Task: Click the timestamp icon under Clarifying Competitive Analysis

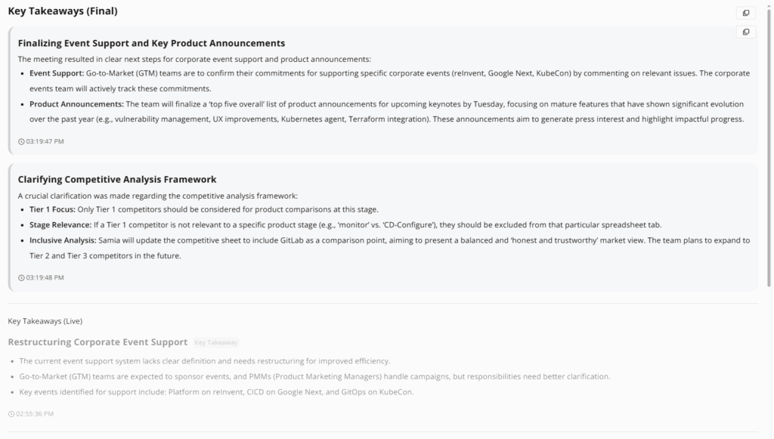Action: click(20, 277)
